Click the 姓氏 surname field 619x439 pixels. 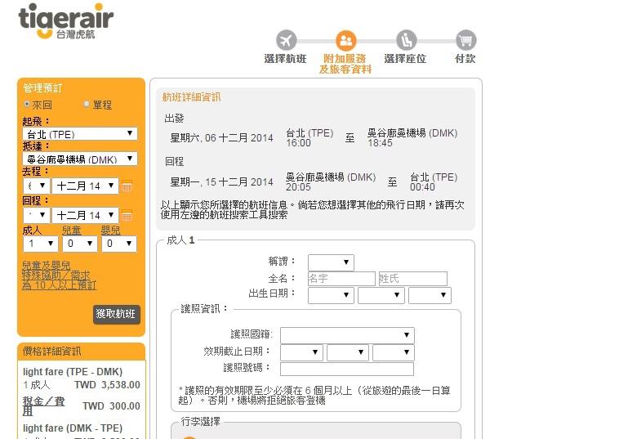413,279
